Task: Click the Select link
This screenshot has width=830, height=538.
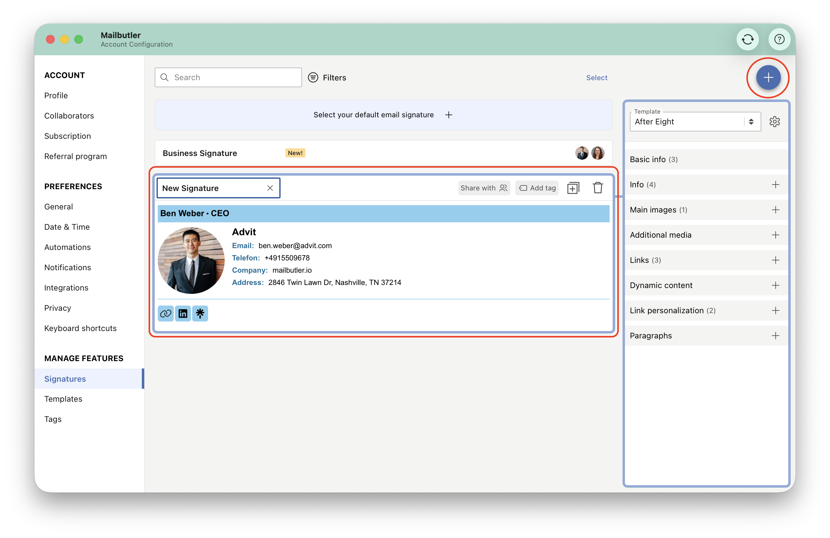Action: click(x=596, y=77)
